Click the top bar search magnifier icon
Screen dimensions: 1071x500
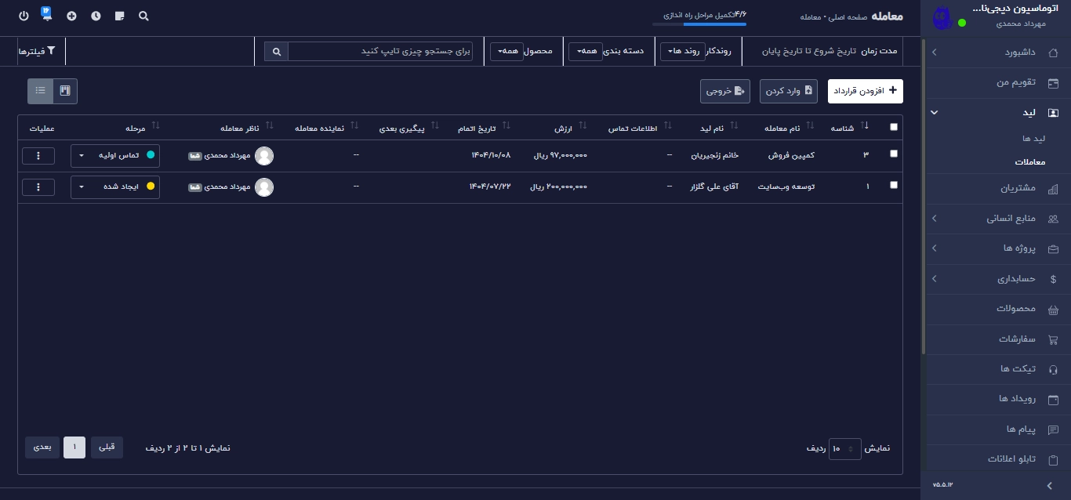pos(143,16)
